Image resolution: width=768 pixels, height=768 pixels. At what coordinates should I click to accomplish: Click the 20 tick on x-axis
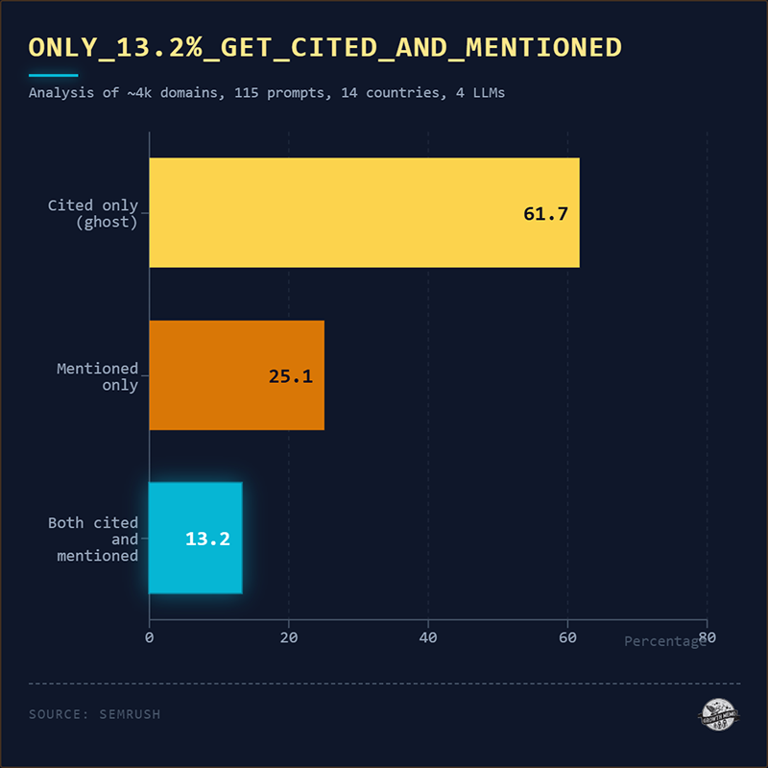coord(288,637)
